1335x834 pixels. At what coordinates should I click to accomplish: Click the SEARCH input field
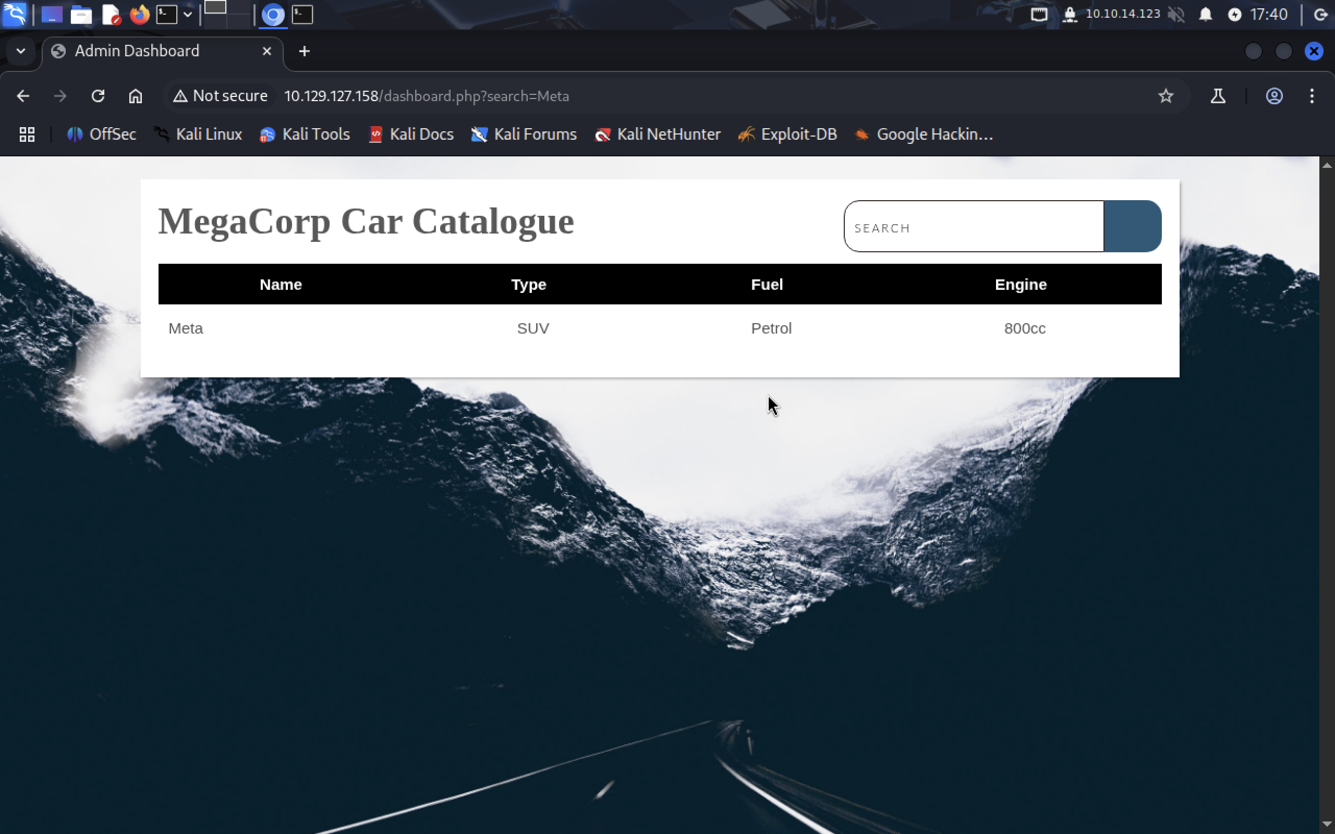point(974,227)
